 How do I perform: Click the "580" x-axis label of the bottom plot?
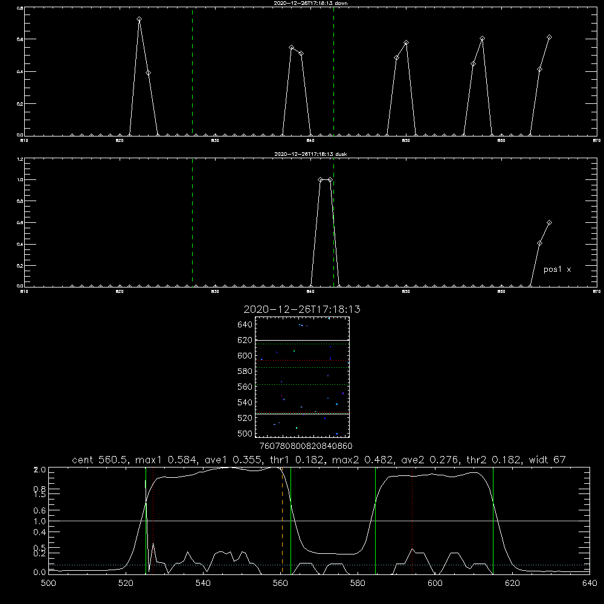point(358,583)
